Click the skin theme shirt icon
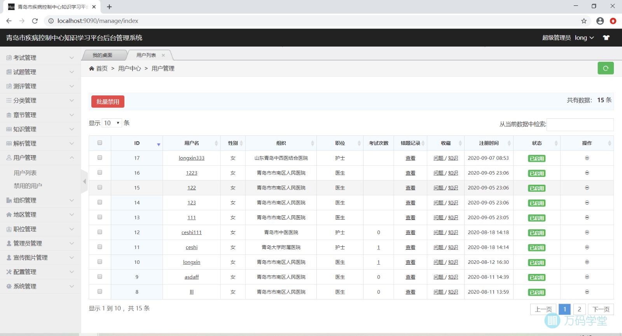This screenshot has height=336, width=622. [x=606, y=38]
